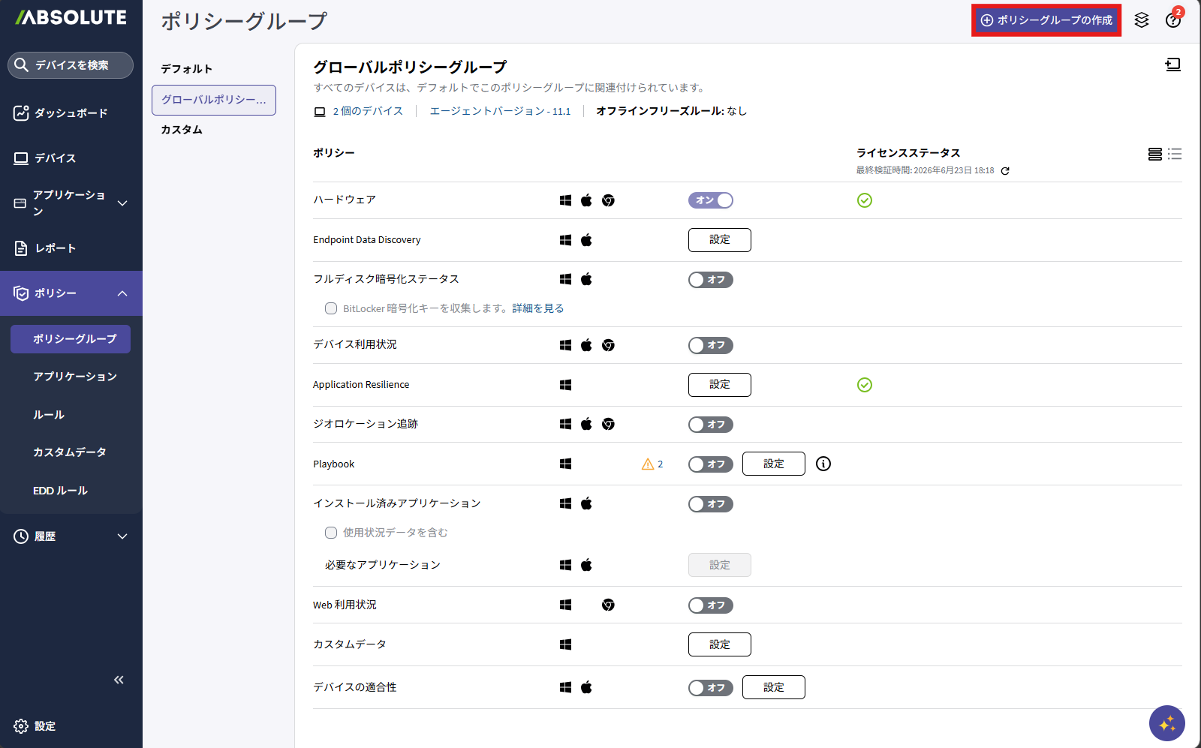Click Hardware license status checkmark
Screen dimensions: 1201x748
865,200
